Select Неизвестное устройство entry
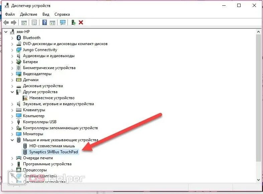The height and width of the screenshot is (194, 263). (52, 98)
